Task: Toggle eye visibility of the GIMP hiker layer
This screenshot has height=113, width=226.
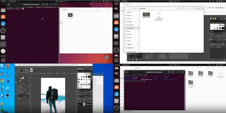Action: 79,104
